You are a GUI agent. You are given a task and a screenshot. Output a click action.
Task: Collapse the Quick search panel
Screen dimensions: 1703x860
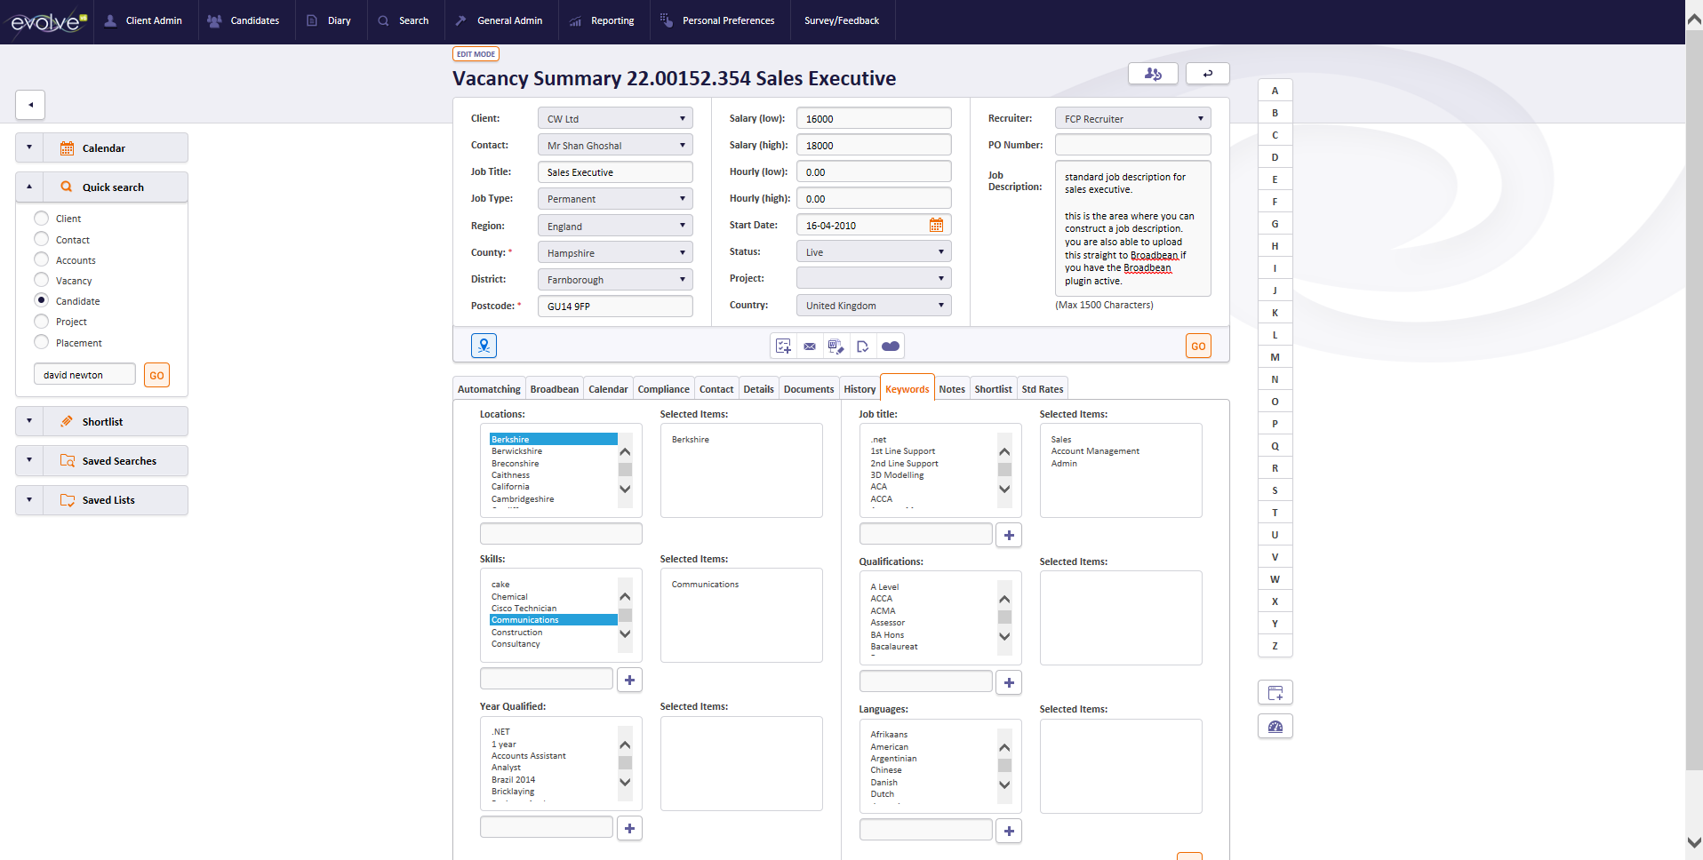(x=28, y=187)
